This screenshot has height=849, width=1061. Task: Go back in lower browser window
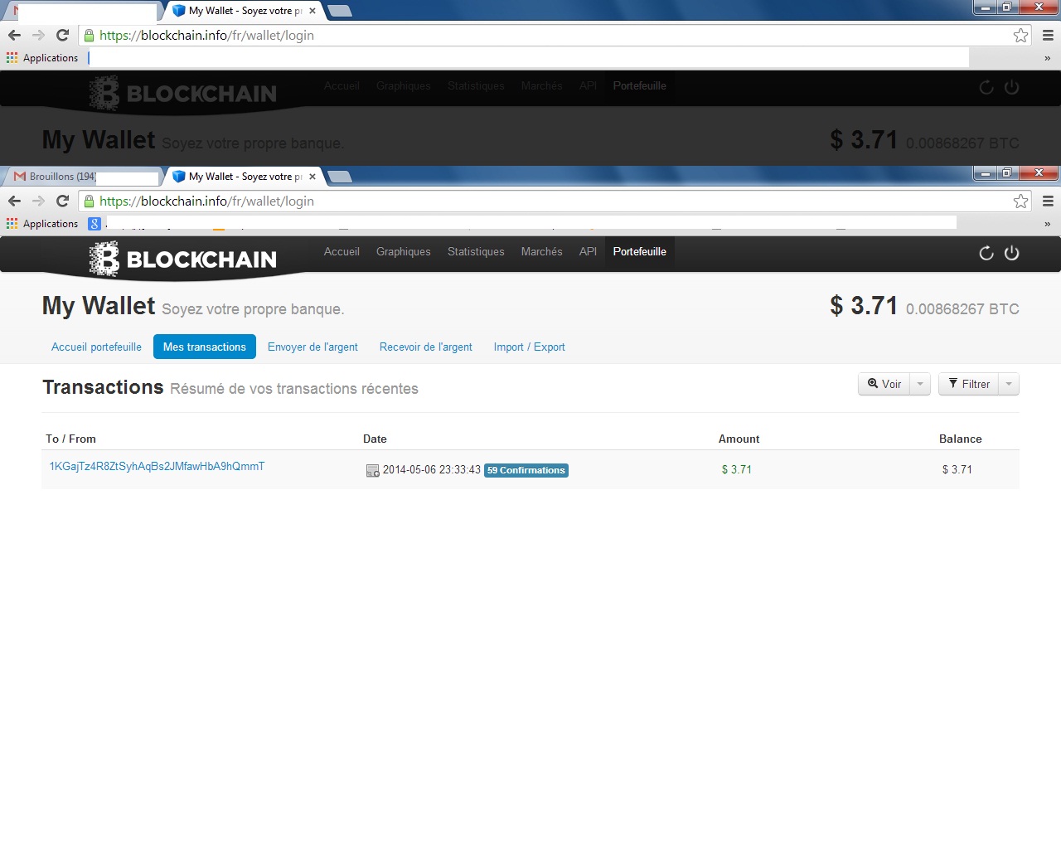(14, 201)
